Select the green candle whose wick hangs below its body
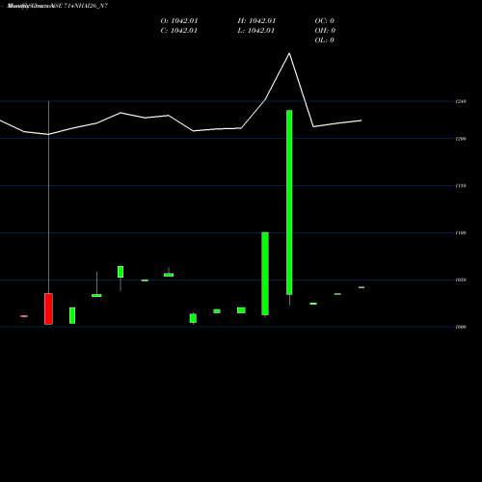Image resolution: width=482 pixels, height=482 pixels. pos(120,272)
